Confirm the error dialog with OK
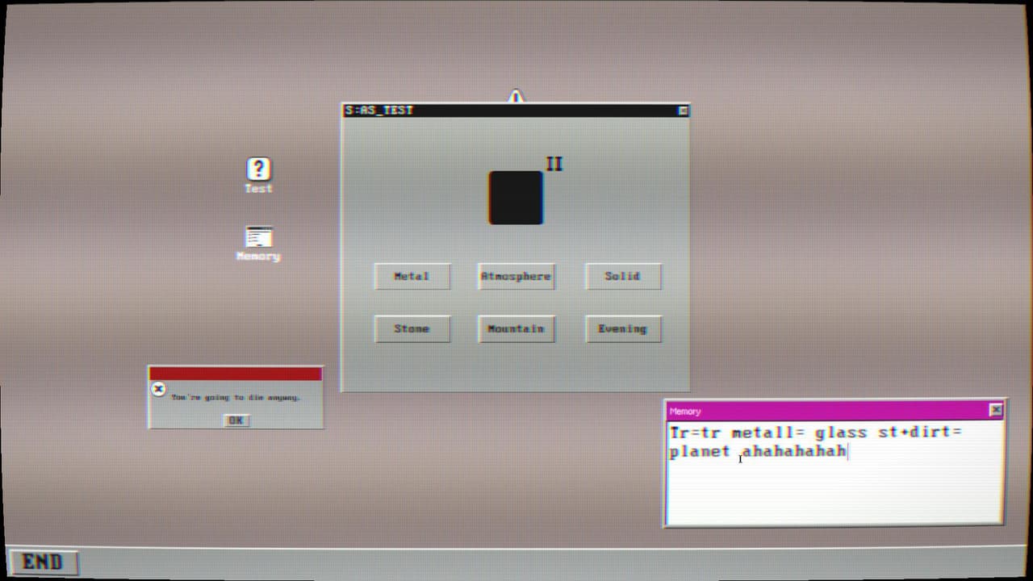The image size is (1033, 581). [x=236, y=420]
